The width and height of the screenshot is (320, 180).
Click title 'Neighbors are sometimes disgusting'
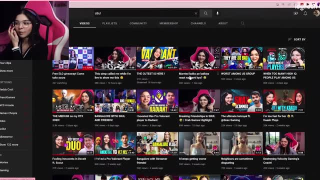click(237, 161)
